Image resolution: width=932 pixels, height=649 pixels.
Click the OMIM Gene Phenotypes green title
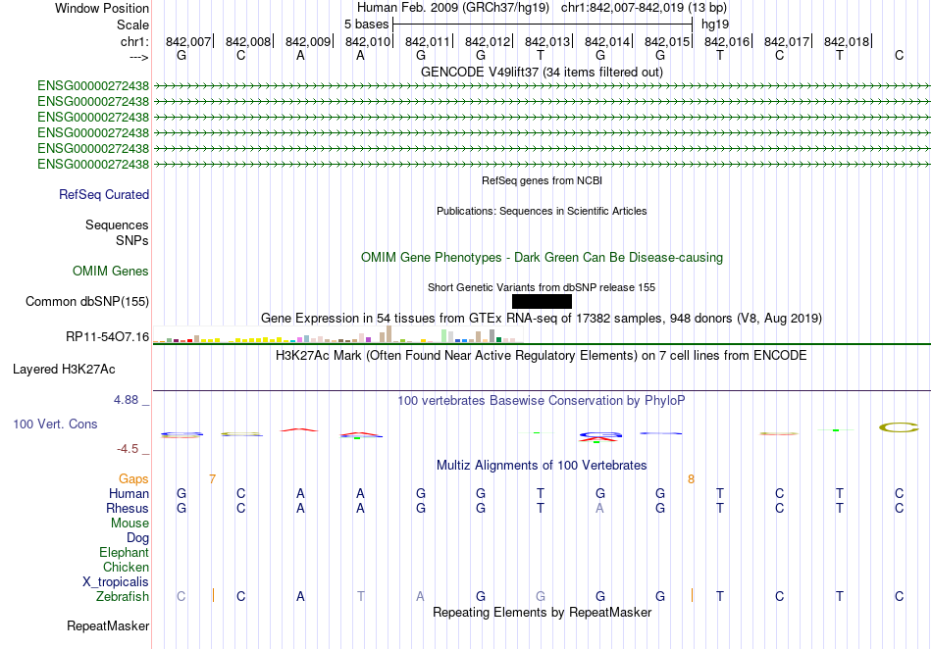tap(543, 257)
